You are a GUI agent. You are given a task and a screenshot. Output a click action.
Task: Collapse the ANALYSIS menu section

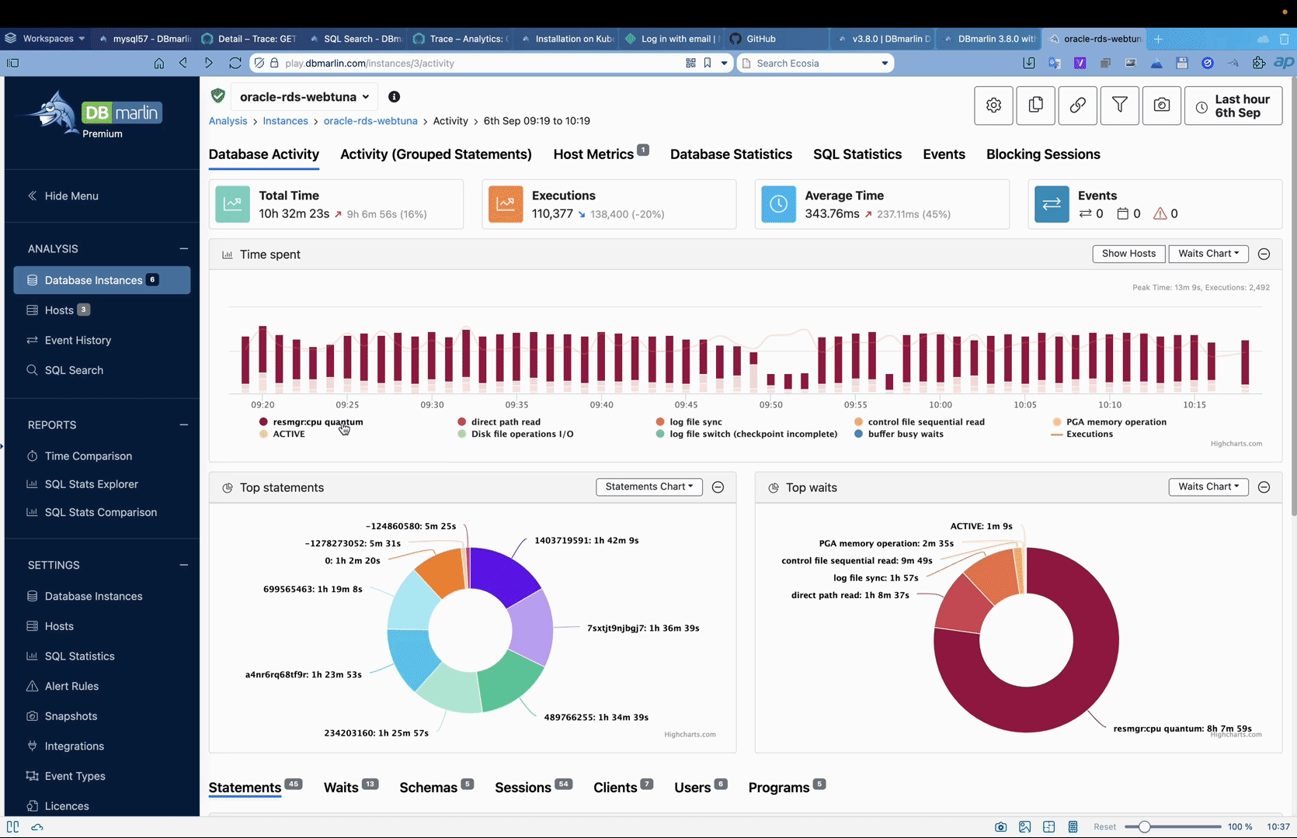pos(184,248)
